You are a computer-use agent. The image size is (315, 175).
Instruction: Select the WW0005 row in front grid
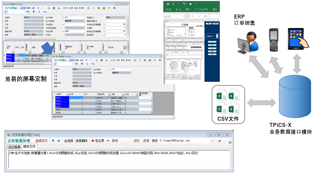tap(103, 110)
